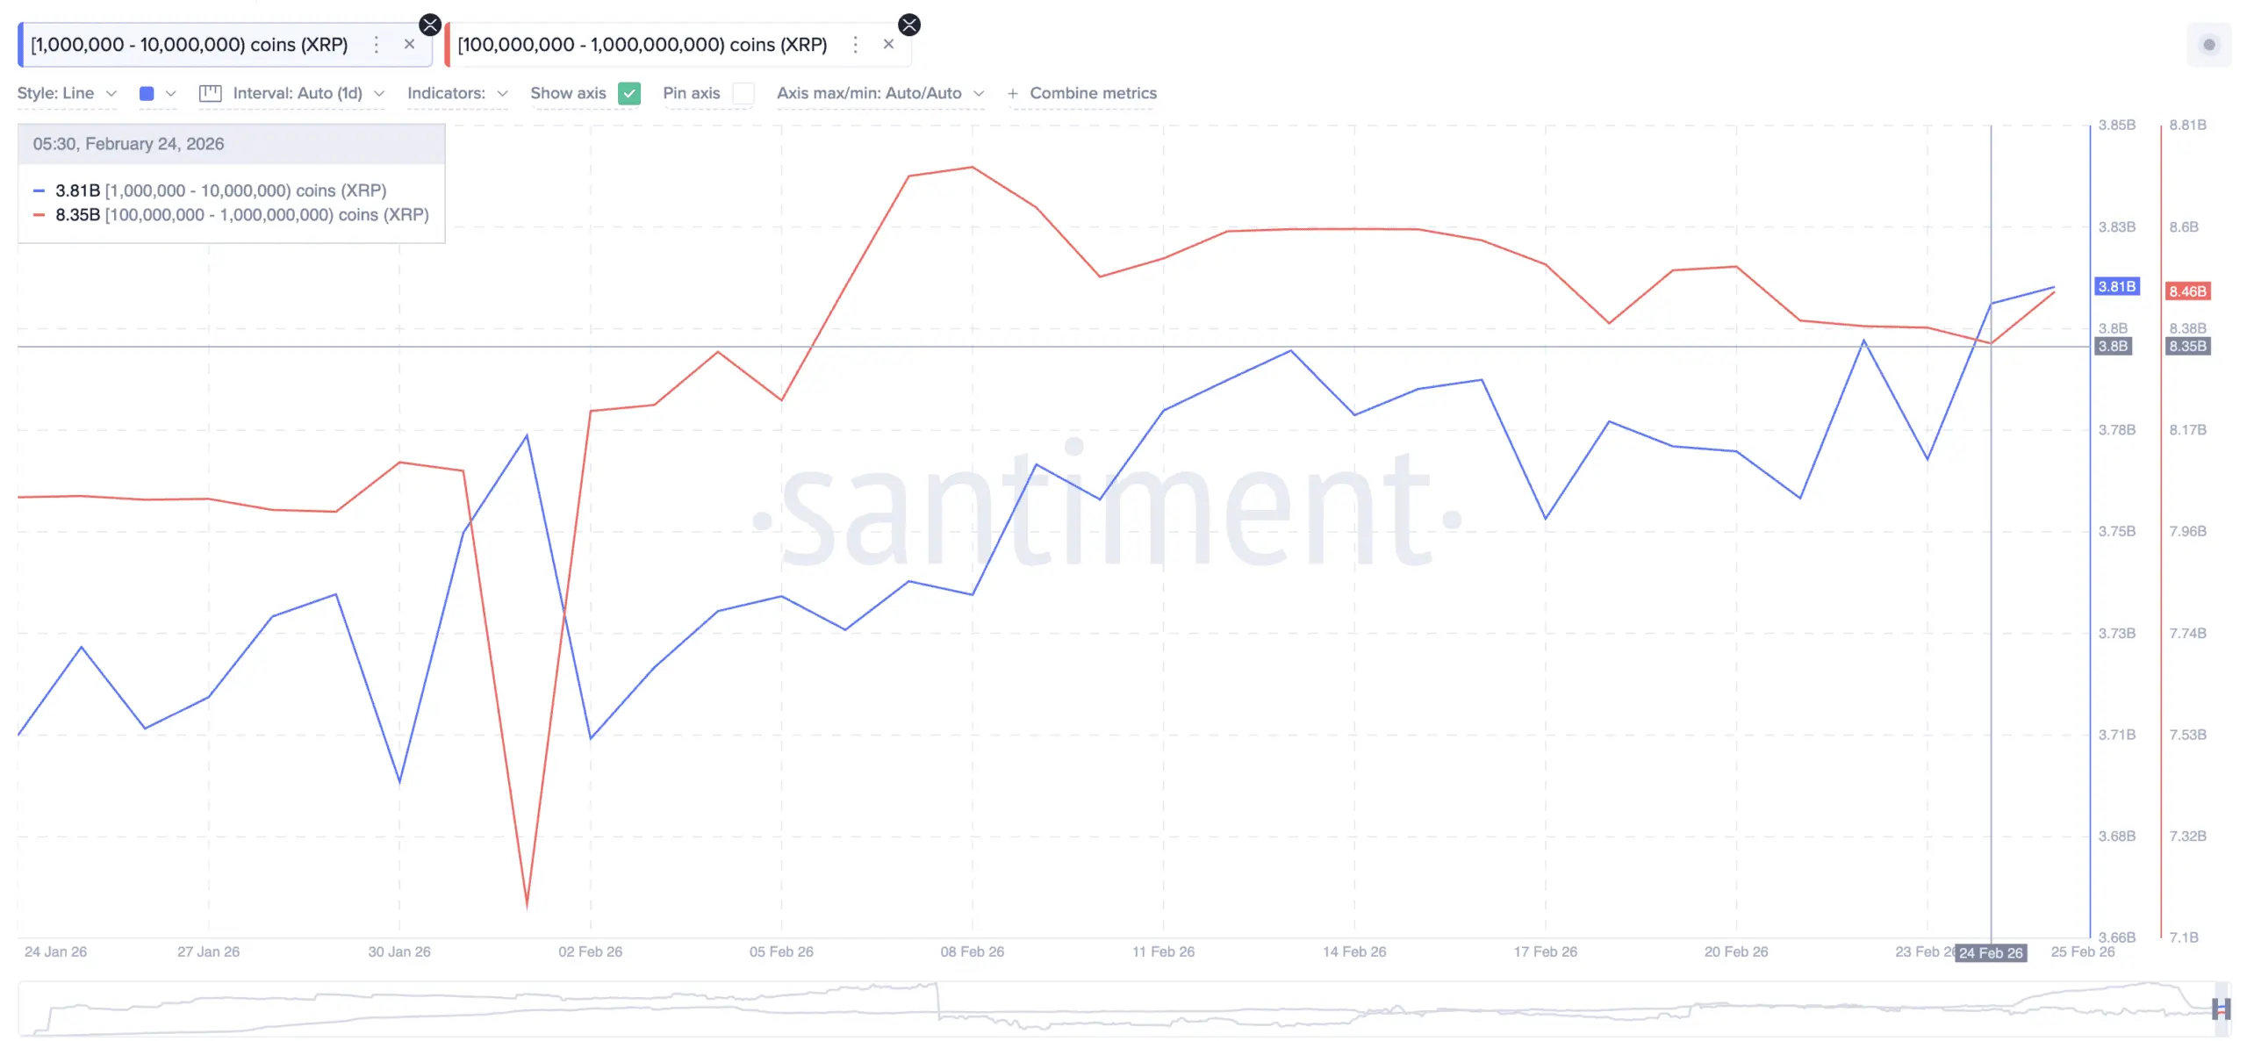Enable the Pin axis checkbox
This screenshot has width=2247, height=1041.
click(743, 93)
